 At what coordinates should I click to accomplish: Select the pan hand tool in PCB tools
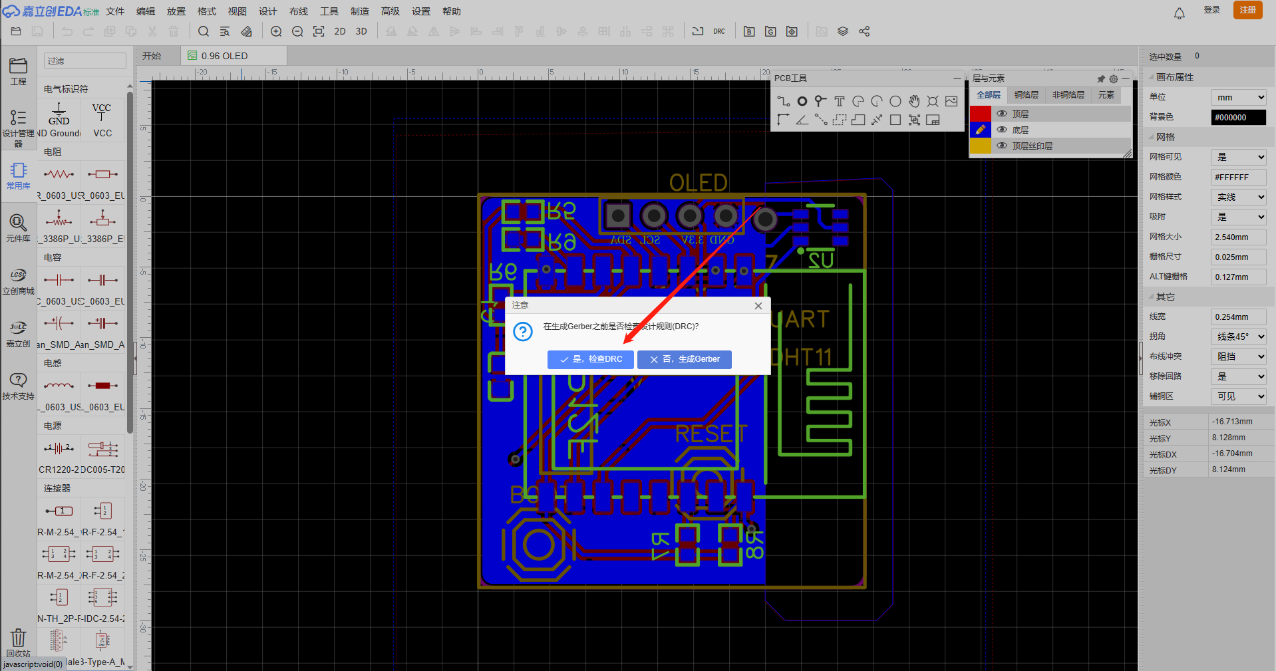914,101
